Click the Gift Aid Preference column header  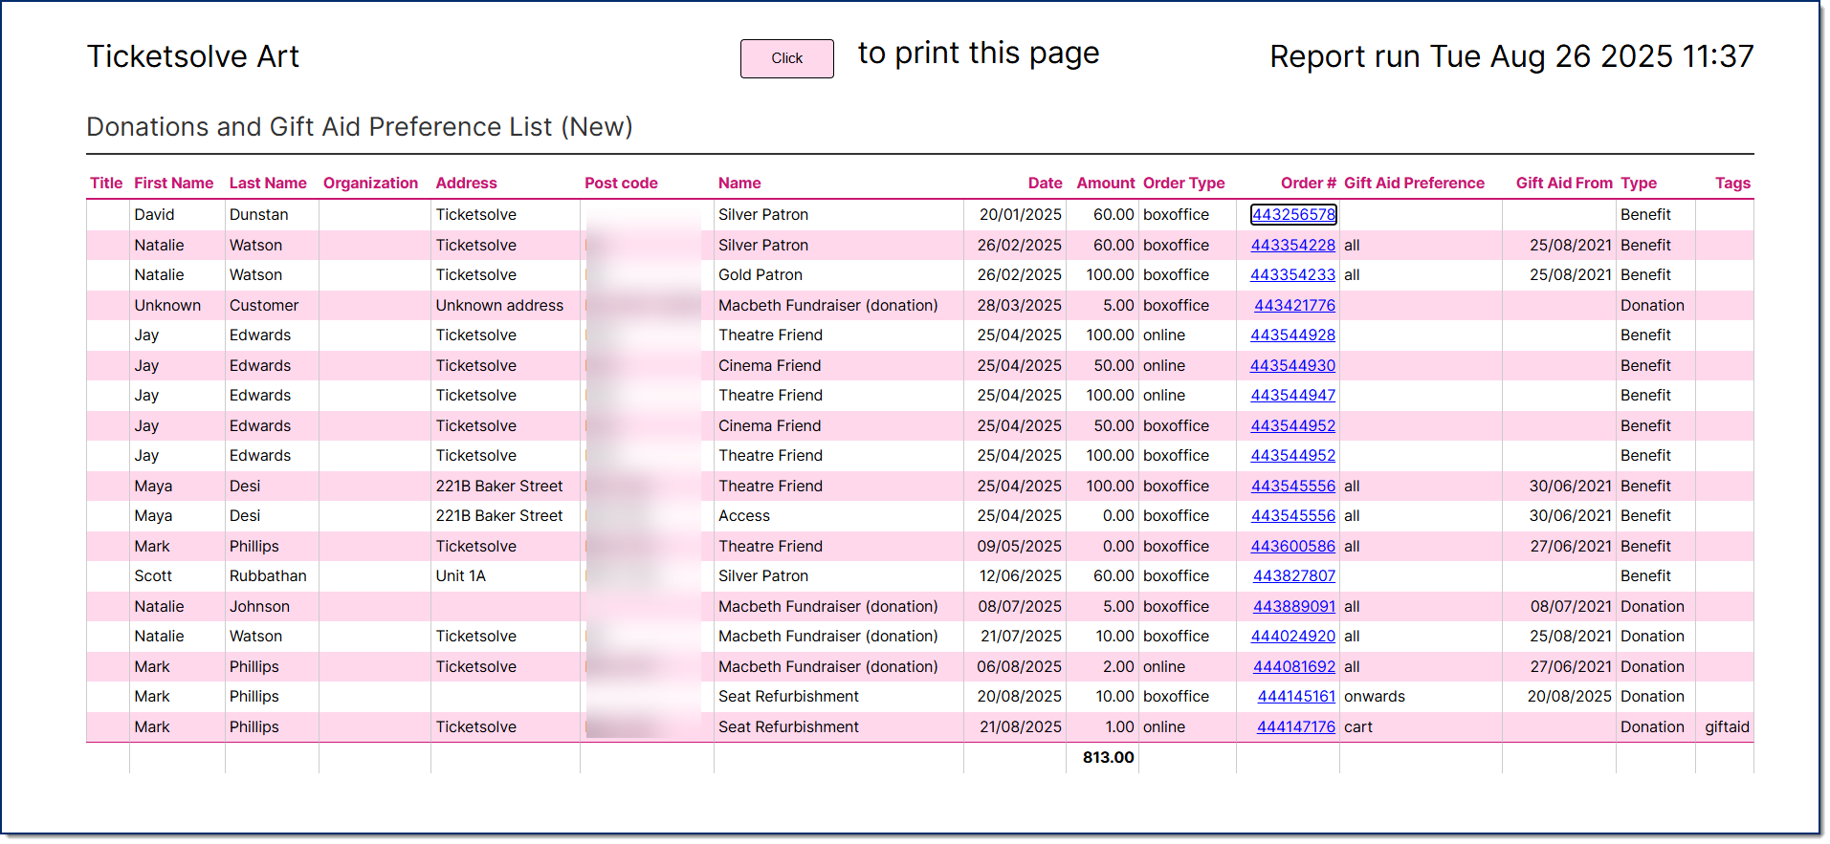point(1414,184)
